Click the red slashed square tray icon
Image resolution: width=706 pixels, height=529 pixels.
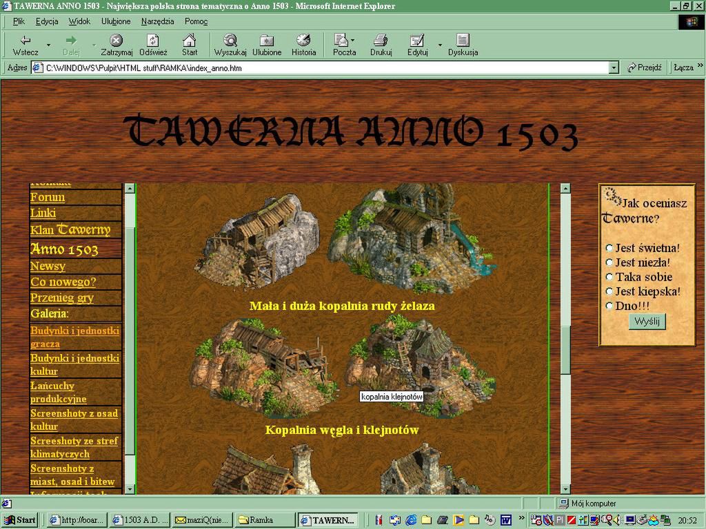pos(572,520)
